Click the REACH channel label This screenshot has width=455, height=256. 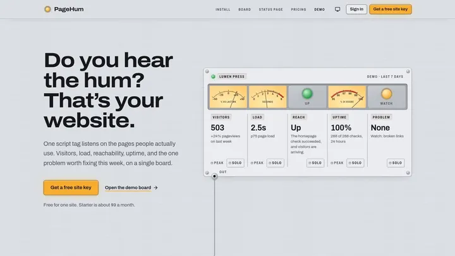[298, 118]
